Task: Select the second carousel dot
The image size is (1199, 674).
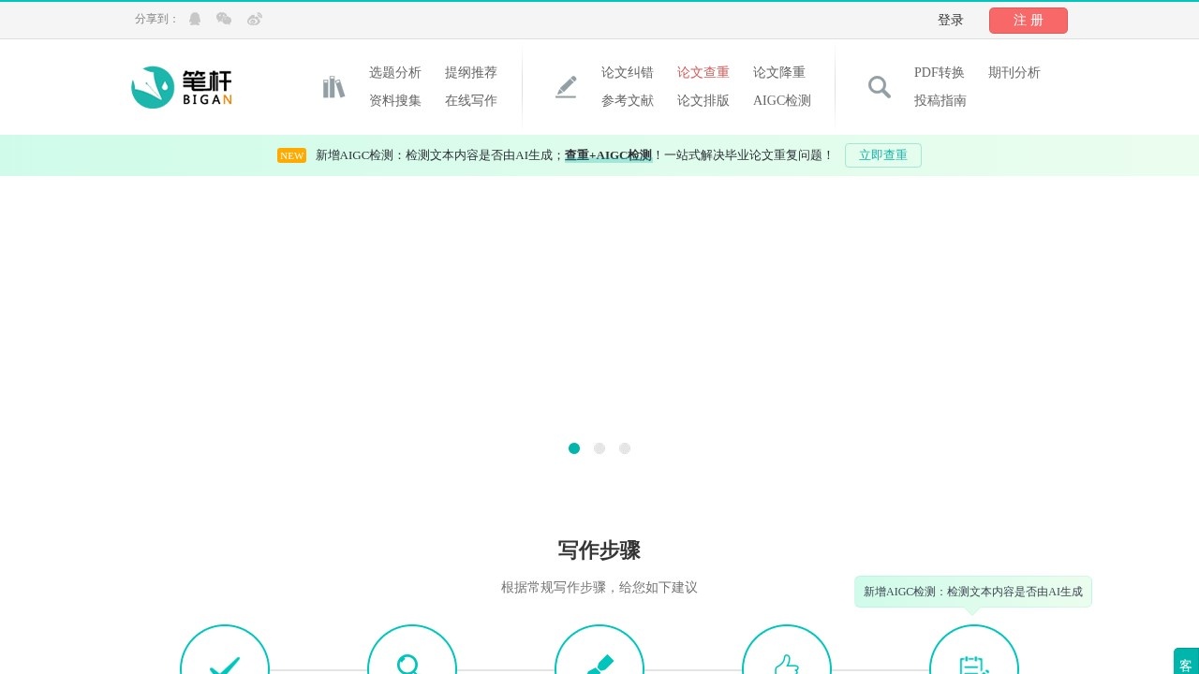Action: pyautogui.click(x=599, y=448)
